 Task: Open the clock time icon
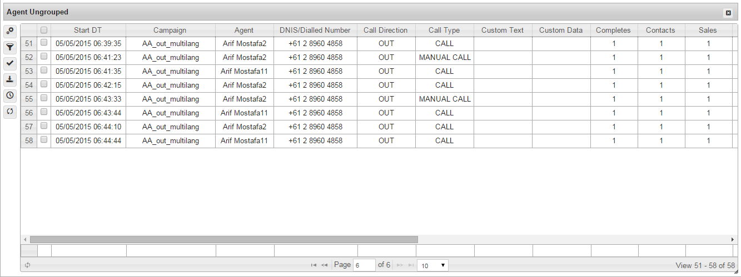9,95
